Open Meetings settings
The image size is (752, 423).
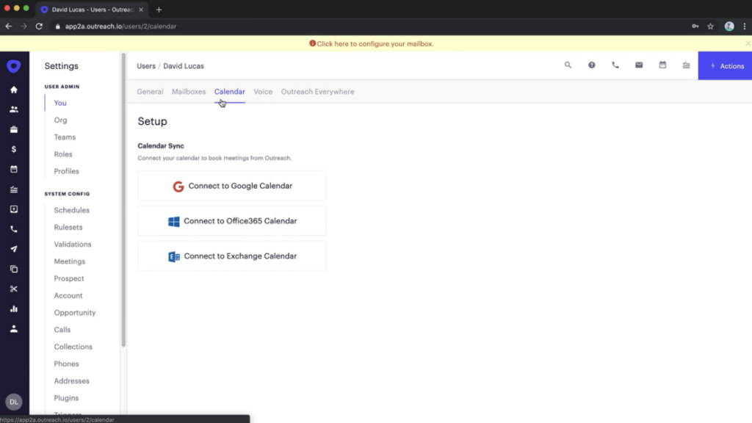70,261
